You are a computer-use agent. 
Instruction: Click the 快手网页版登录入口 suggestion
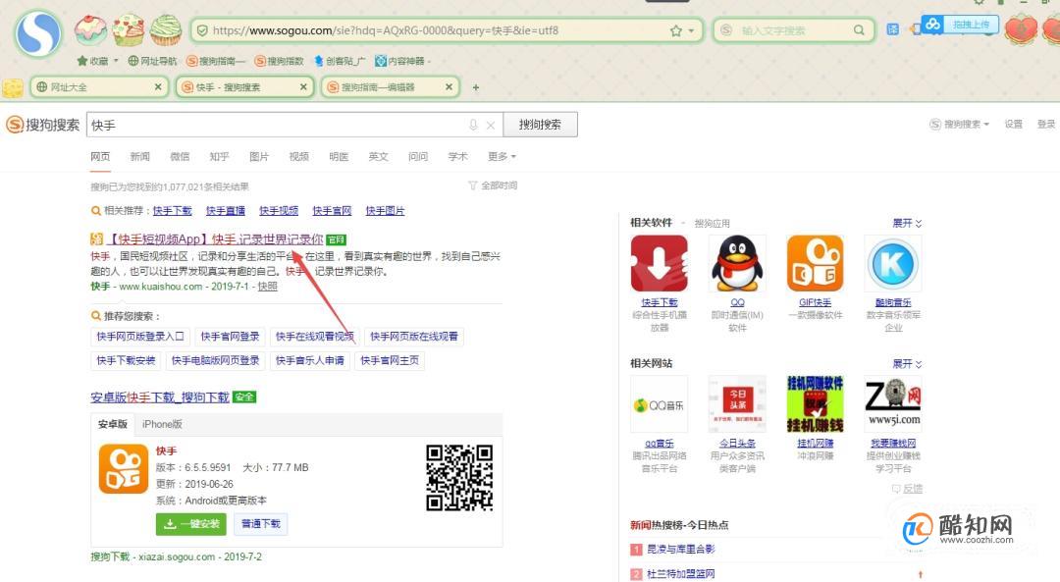coord(140,336)
